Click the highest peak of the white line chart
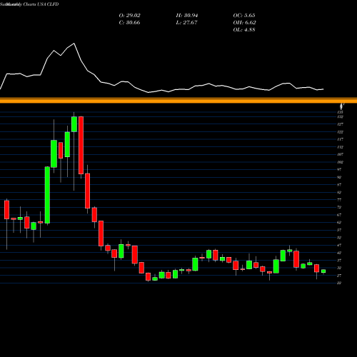This screenshot has width=357, height=357. [74, 44]
